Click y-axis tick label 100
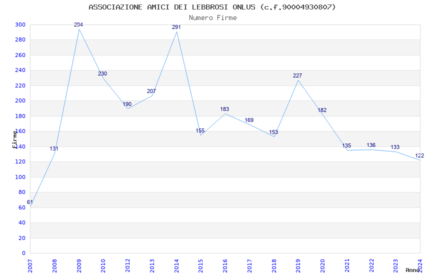 20,177
